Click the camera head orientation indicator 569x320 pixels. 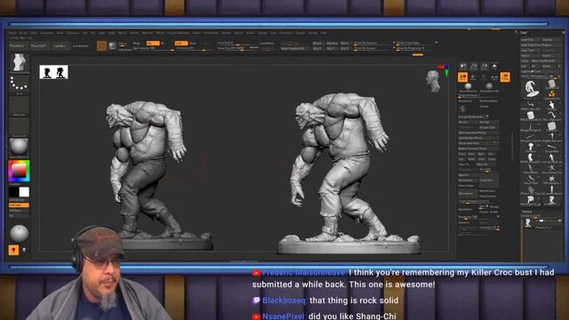(433, 81)
